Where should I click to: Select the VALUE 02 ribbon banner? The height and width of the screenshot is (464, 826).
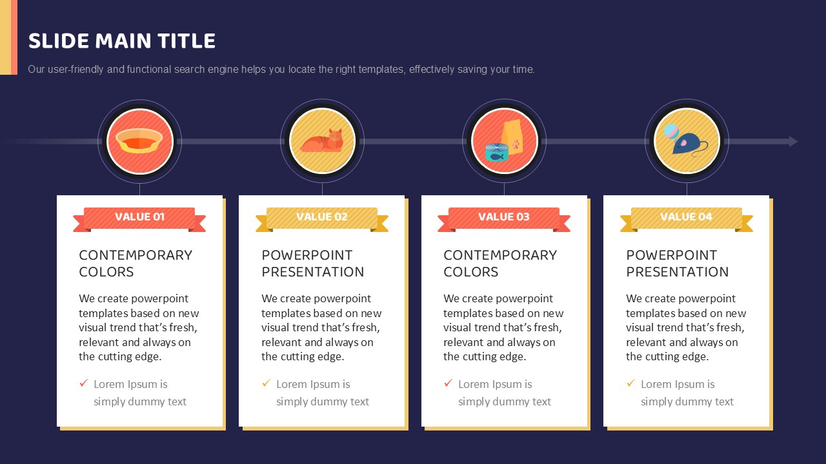pos(322,218)
